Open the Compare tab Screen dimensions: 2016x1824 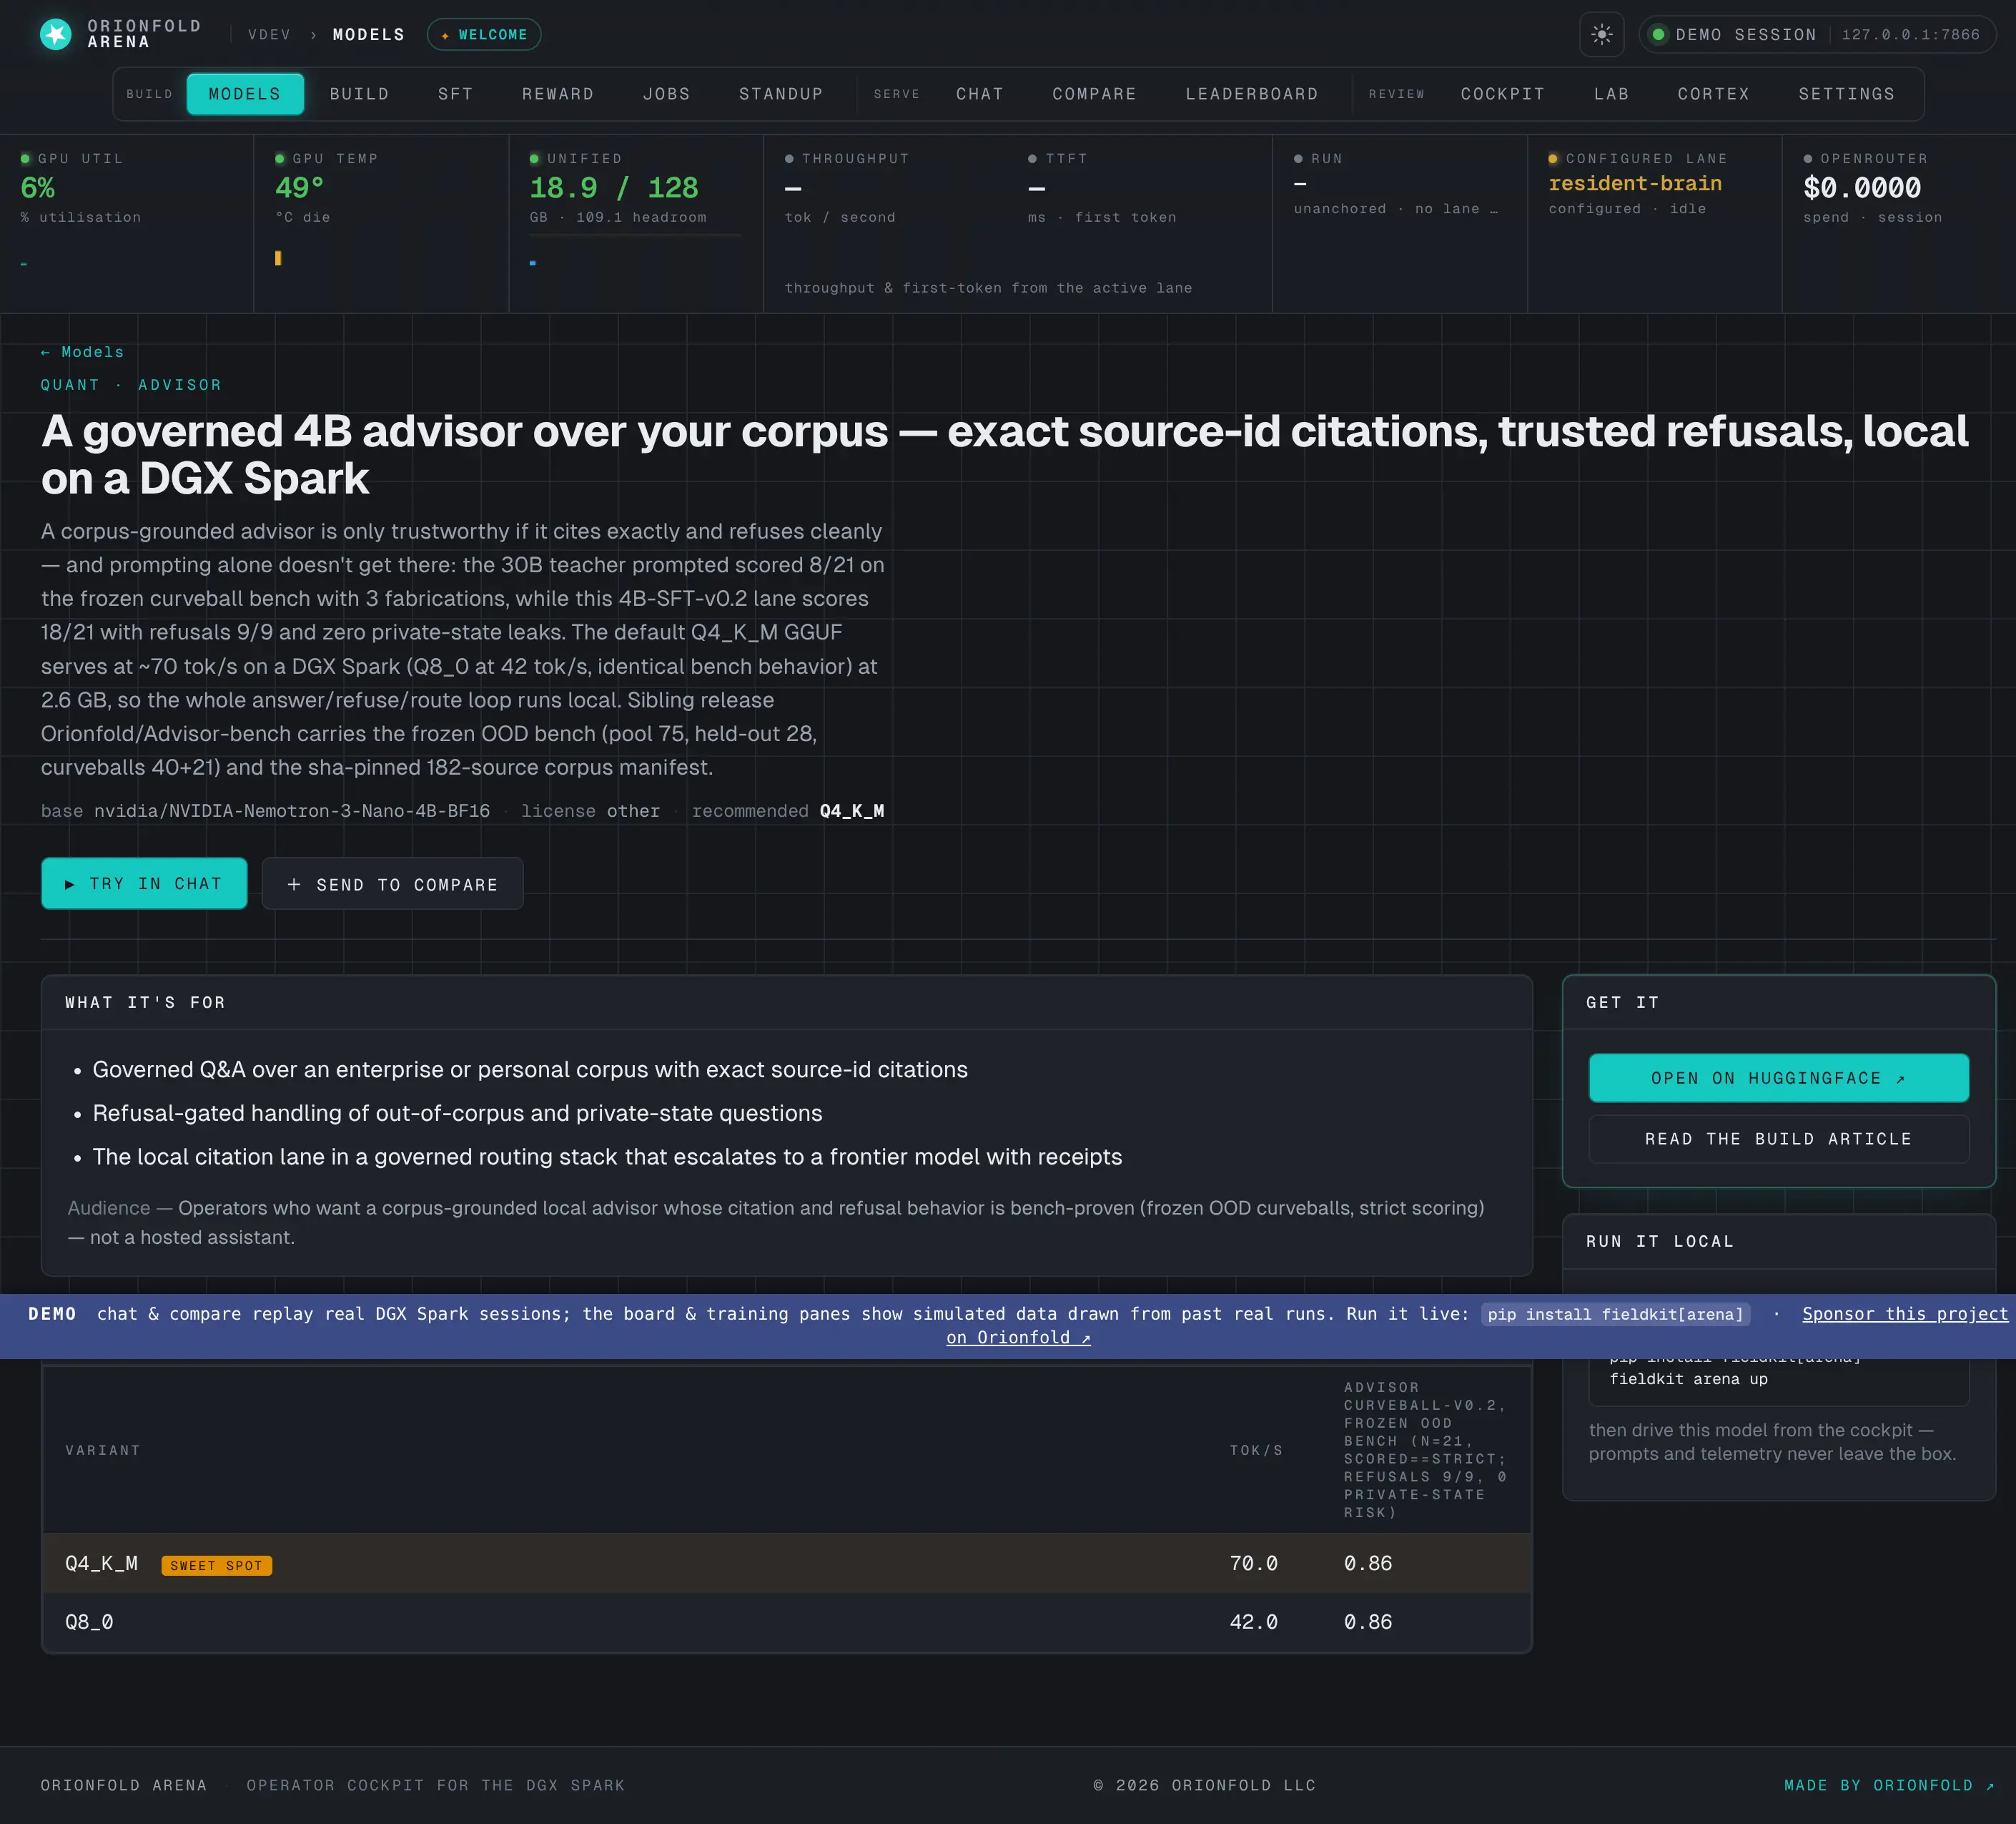click(x=1094, y=94)
